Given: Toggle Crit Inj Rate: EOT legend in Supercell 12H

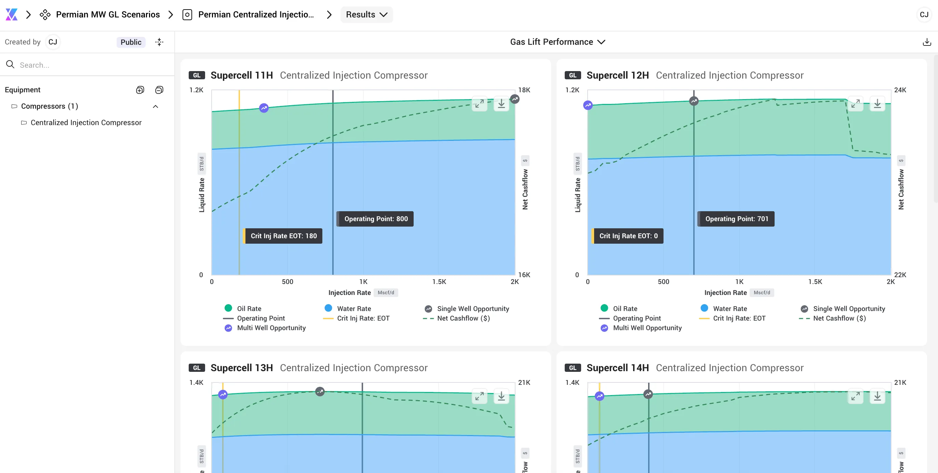Looking at the screenshot, I should tap(732, 318).
